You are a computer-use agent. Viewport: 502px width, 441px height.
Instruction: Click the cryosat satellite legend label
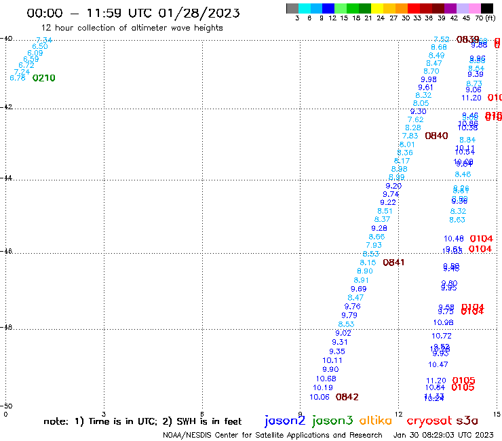point(429,421)
